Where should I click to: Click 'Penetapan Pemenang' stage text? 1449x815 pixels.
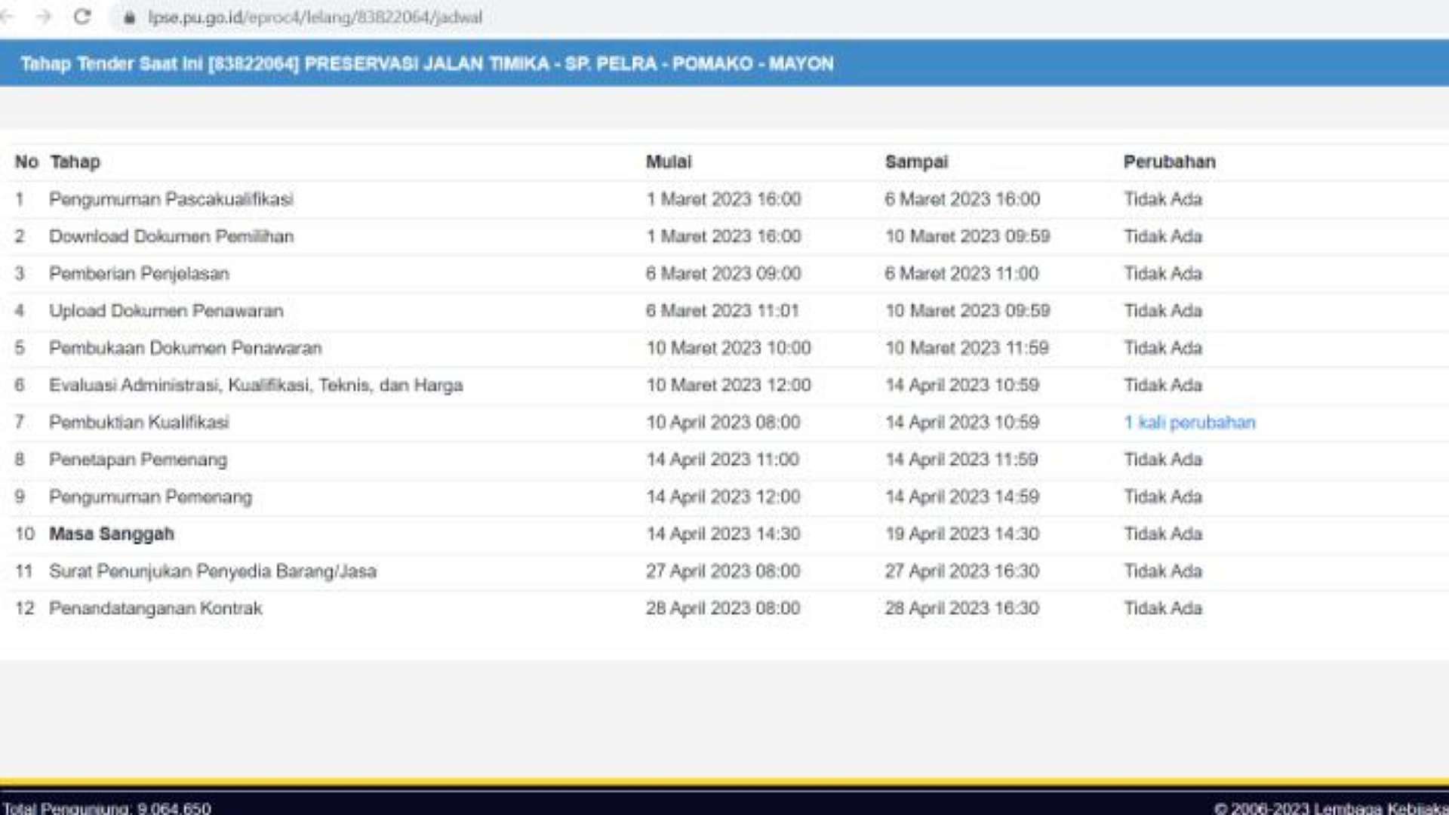pyautogui.click(x=138, y=460)
